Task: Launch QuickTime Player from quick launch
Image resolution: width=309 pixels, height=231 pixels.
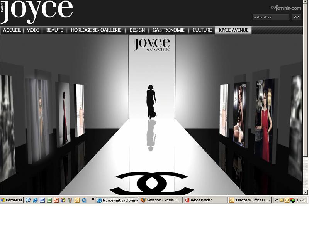Action: click(x=84, y=200)
